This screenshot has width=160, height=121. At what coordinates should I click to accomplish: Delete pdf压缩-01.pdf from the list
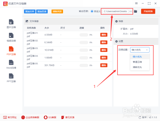(x=104, y=35)
